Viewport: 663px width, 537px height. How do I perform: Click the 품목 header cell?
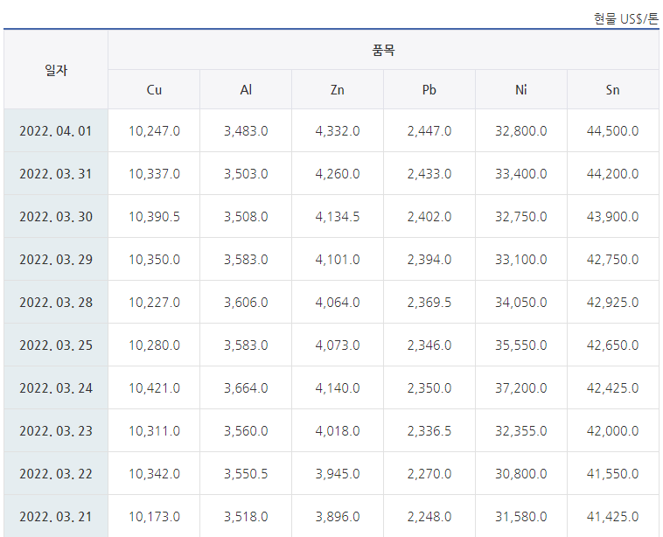pyautogui.click(x=383, y=50)
